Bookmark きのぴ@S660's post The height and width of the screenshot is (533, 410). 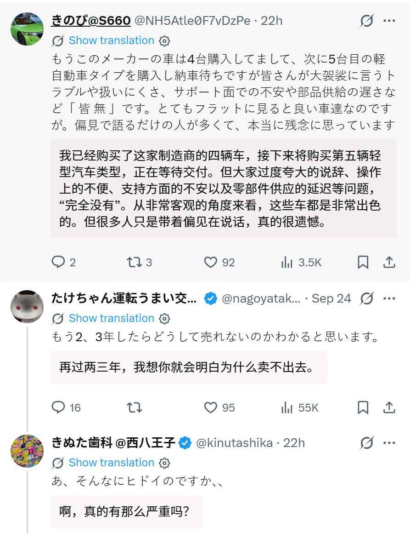pyautogui.click(x=363, y=263)
